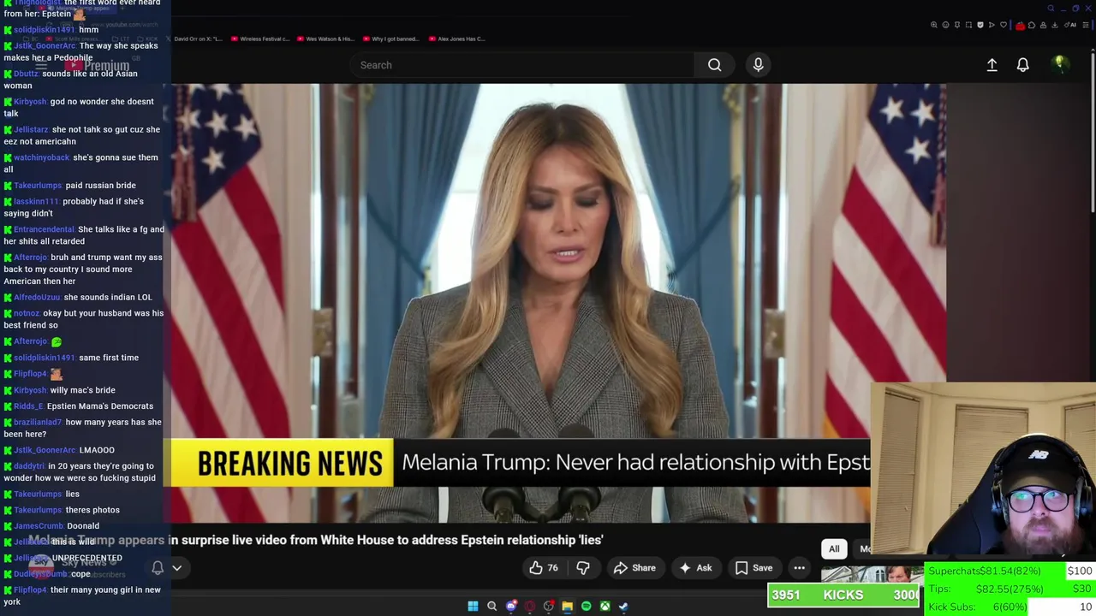Click the 'Superchats $81.54(82%)' goal bar
The height and width of the screenshot is (616, 1096).
(1010, 571)
